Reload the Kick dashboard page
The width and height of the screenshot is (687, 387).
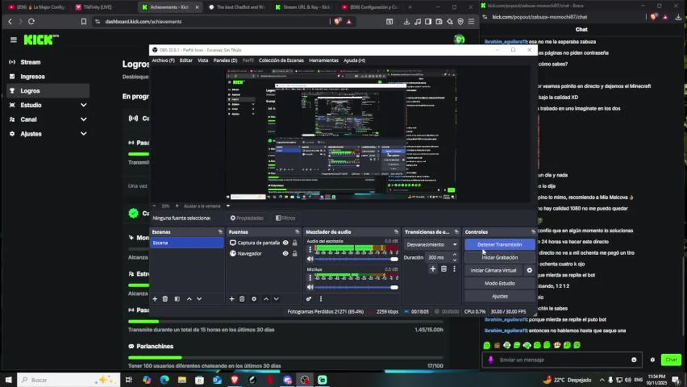coord(31,21)
